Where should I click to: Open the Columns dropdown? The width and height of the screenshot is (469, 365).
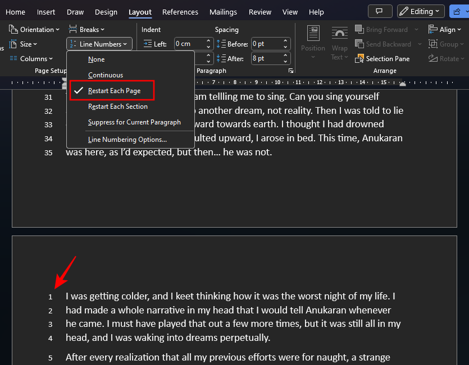coord(31,58)
